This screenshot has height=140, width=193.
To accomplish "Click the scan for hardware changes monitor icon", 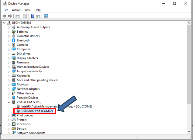I will coord(46,16).
